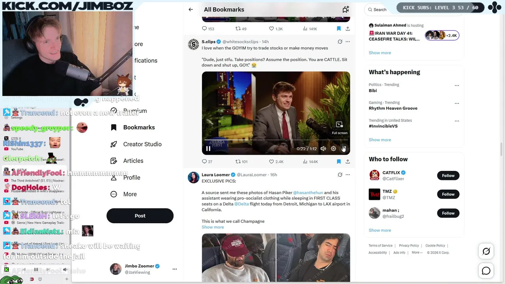505x284 pixels.
Task: Repost the S.clips post with 101 reposts
Action: [x=238, y=161]
